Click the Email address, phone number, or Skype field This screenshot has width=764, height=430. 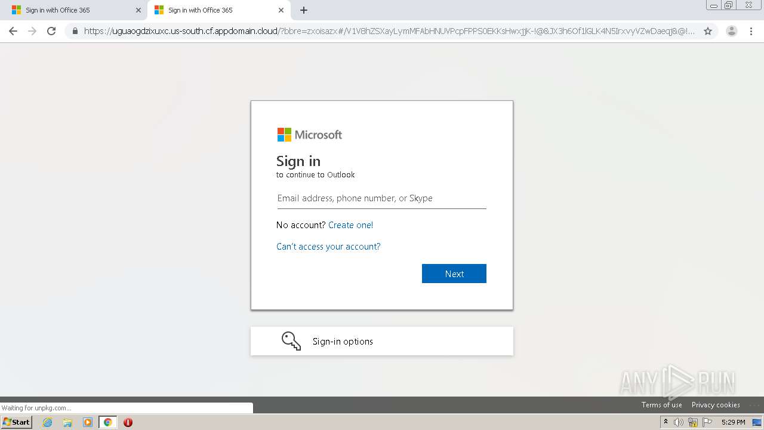point(381,198)
